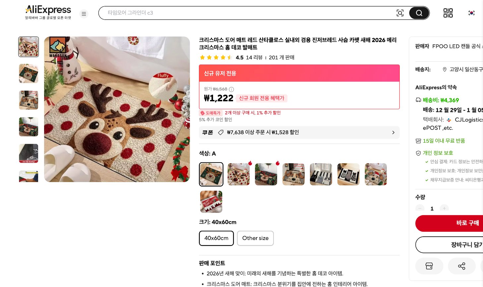Choose the reindeer color swatch A
This screenshot has height=287, width=483.
[211, 174]
